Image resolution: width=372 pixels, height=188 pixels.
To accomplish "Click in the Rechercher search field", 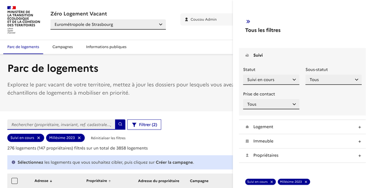I will pyautogui.click(x=61, y=124).
